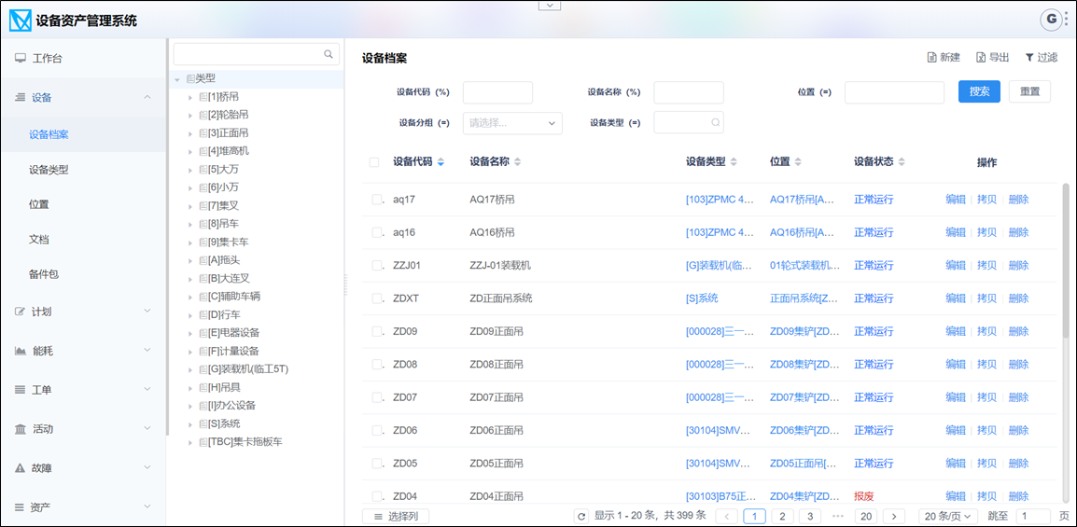This screenshot has width=1077, height=527.
Task: Open the 20条/页 page size dropdown
Action: (946, 516)
